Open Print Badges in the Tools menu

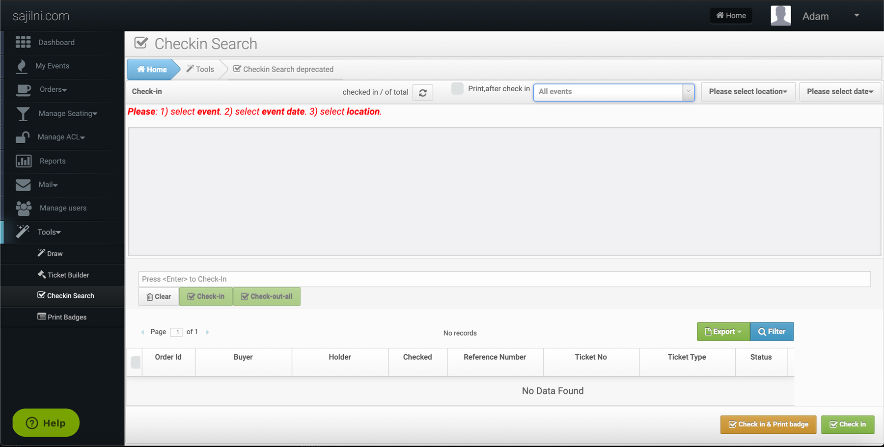pyautogui.click(x=62, y=317)
